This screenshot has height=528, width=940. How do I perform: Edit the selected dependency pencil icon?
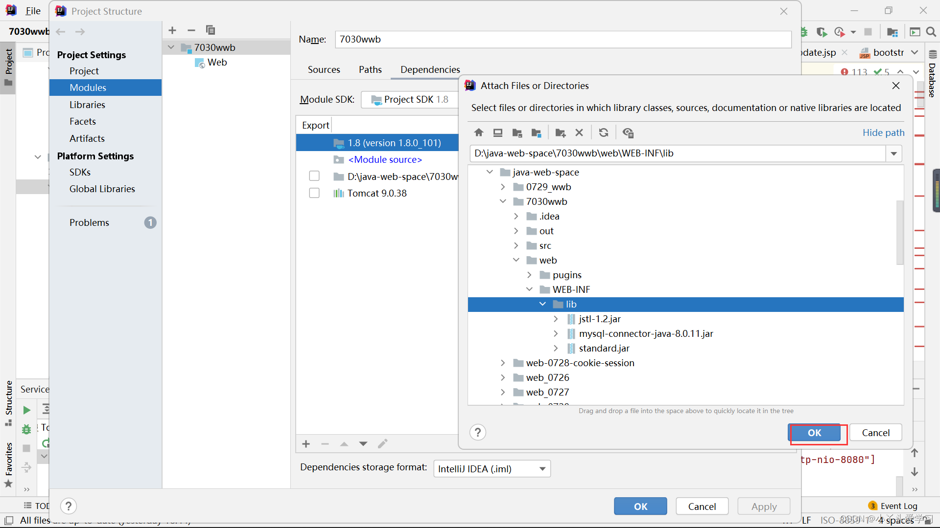(x=383, y=444)
